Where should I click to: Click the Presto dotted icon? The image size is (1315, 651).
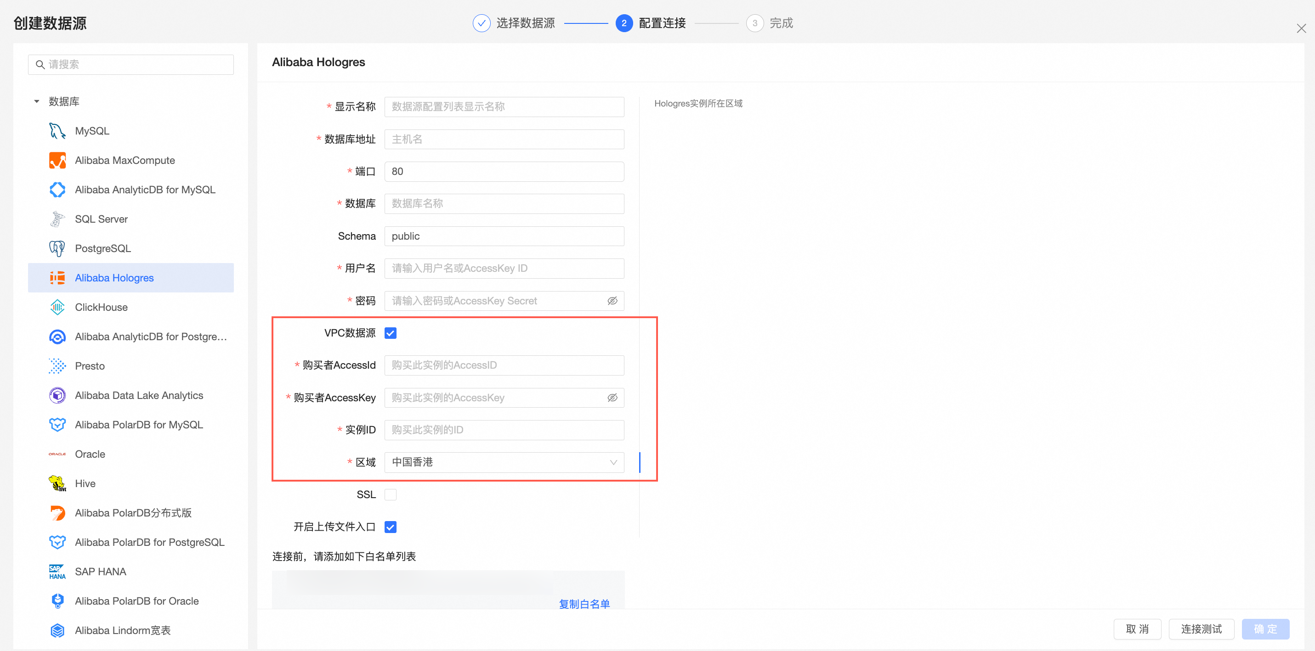coord(57,366)
